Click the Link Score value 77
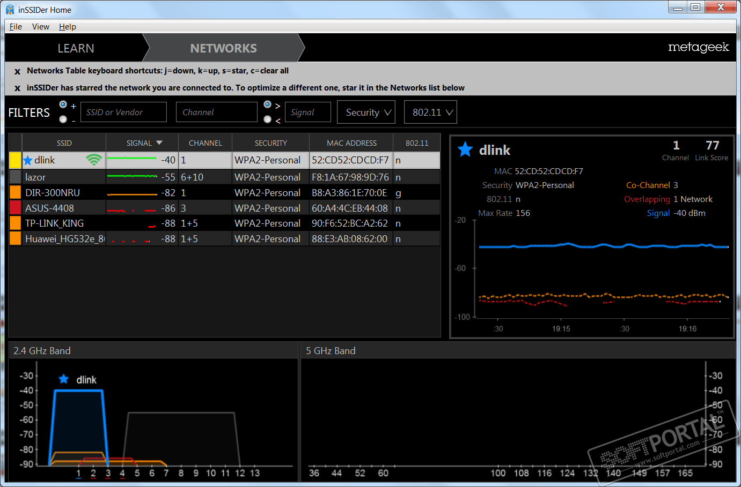Viewport: 741px width, 487px height. (x=712, y=145)
